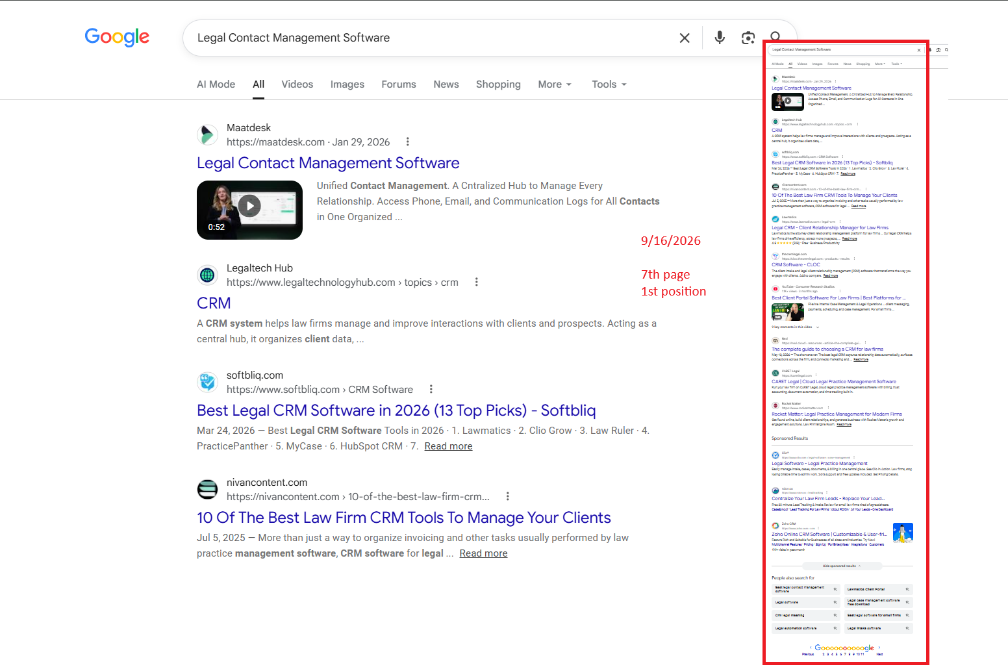This screenshot has height=669, width=1008.
Task: Select the All results tab
Action: [258, 84]
